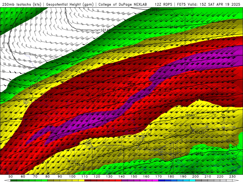
Task: Click the 110 value on the legend scale
Action: coord(84,177)
